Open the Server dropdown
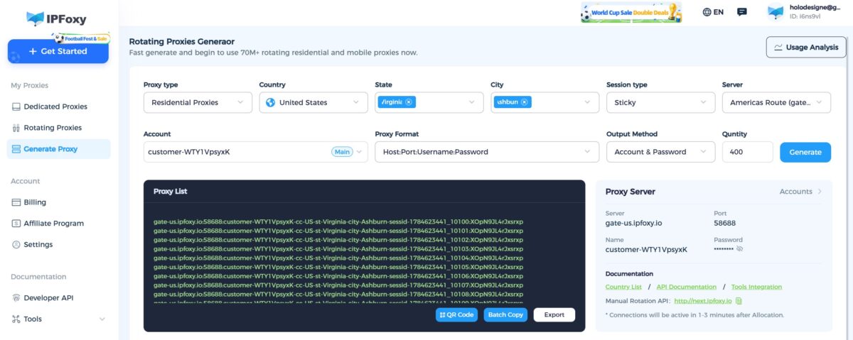This screenshot has height=340, width=853. pyautogui.click(x=776, y=102)
